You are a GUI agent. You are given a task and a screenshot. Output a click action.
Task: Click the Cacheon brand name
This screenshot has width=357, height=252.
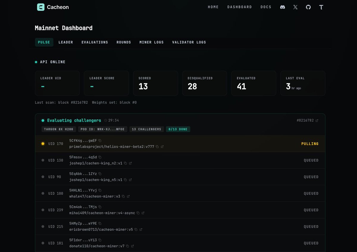(x=58, y=7)
